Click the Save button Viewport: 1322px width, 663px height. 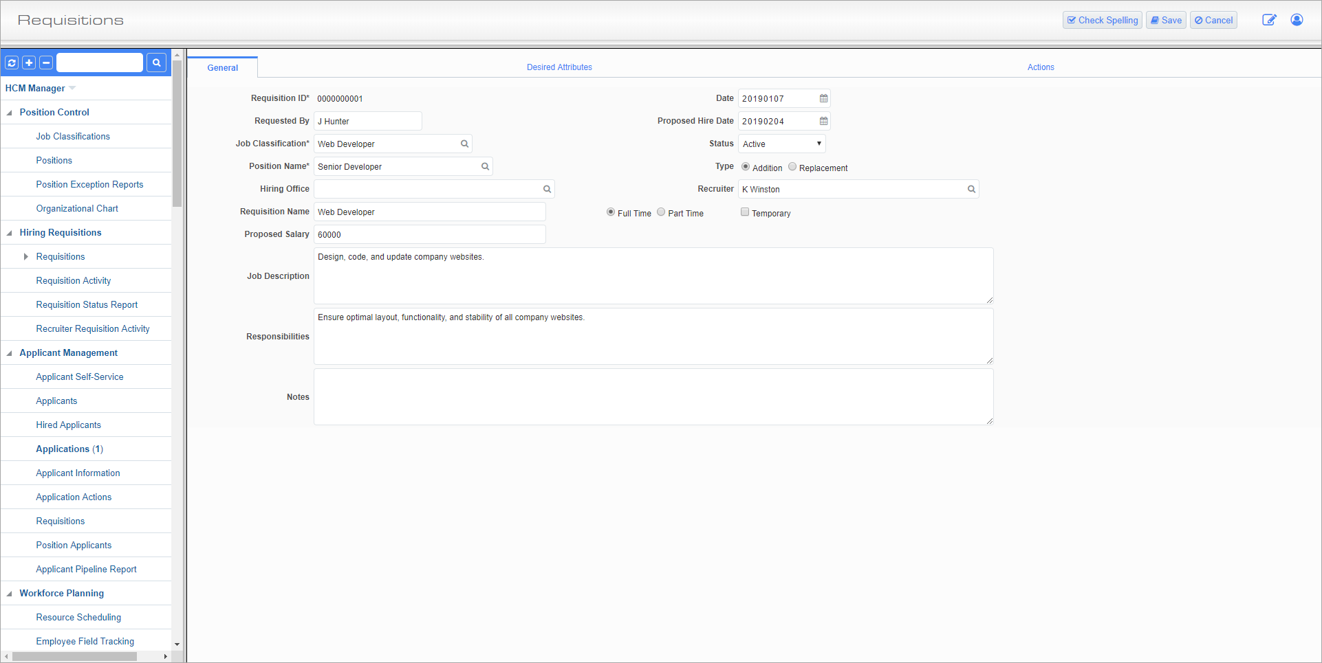(x=1166, y=20)
